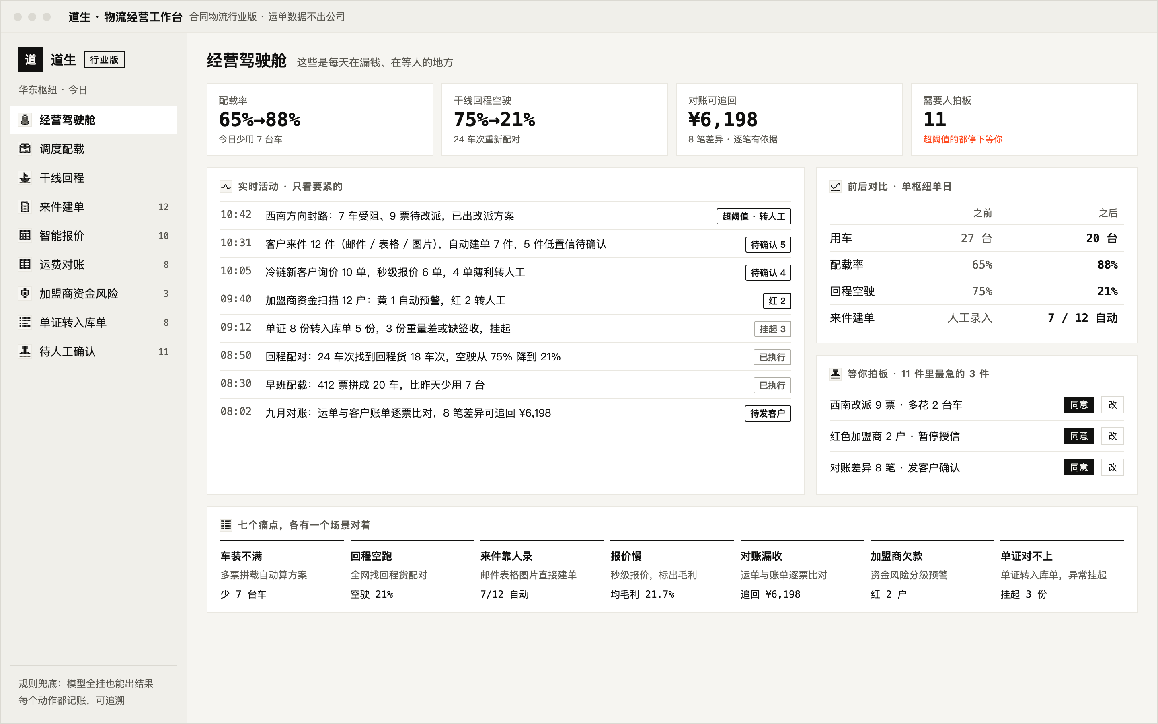This screenshot has width=1158, height=724.
Task: Click the 来件建单 document icon
Action: 25,206
